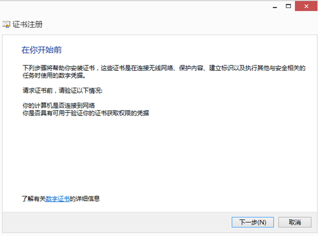
Task: Click the 了解有关 text before the link
Action: [x=34, y=199]
